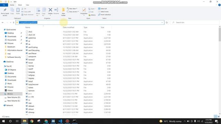Select the asn1Decoding application file
Screen dimensions: 221x124
pyautogui.click(x=34, y=50)
